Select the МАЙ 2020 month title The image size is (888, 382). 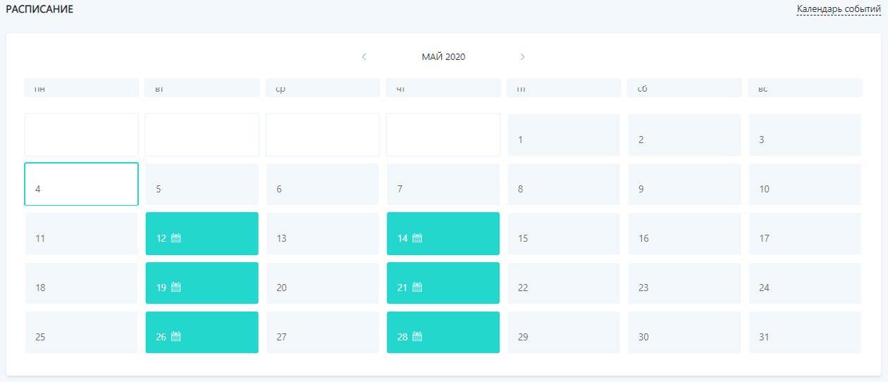click(x=443, y=57)
